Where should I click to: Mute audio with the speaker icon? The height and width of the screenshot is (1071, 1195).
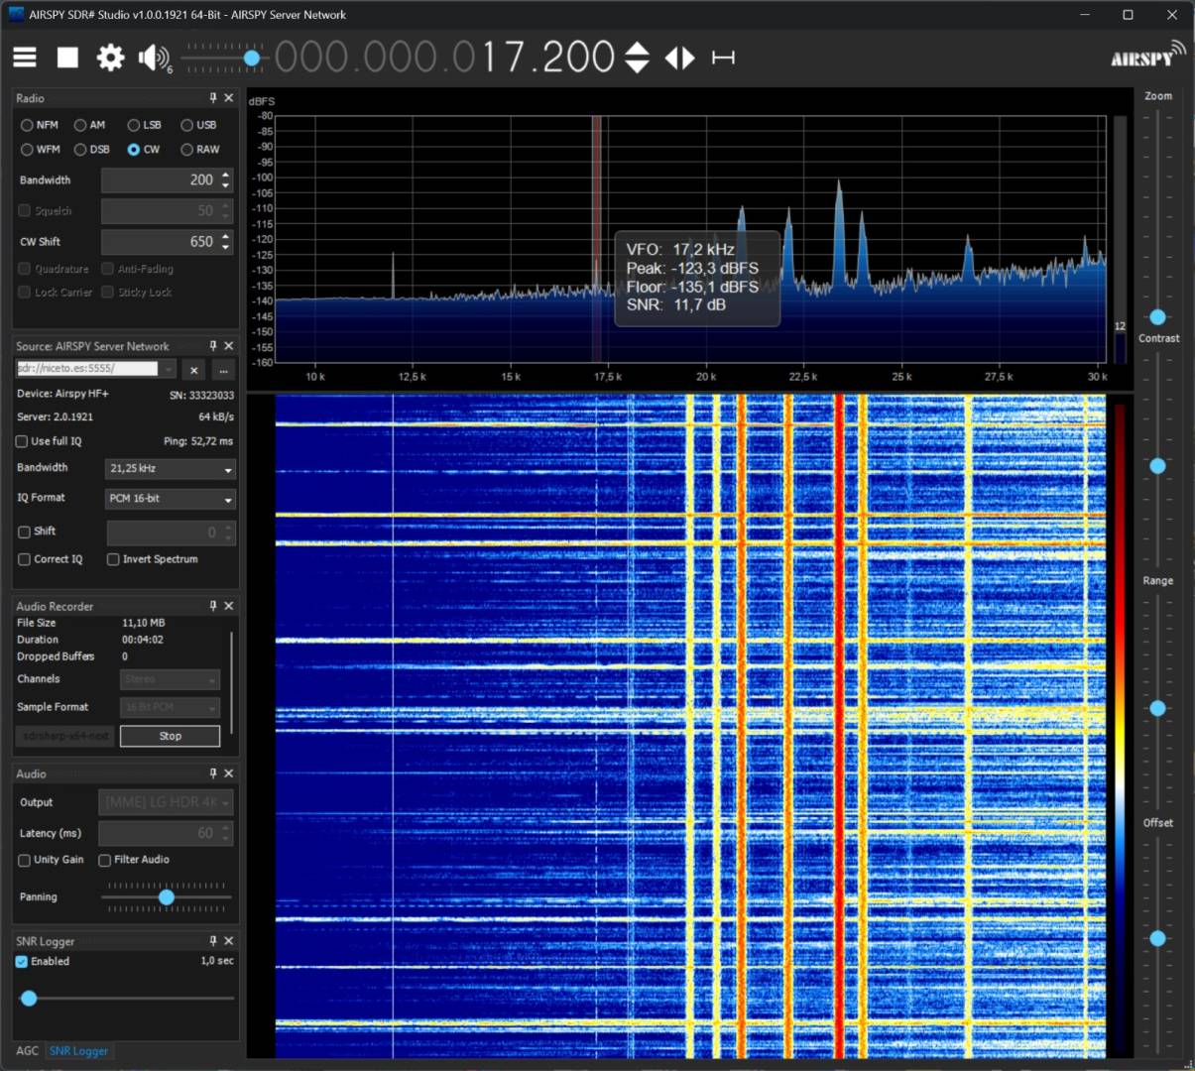pyautogui.click(x=153, y=58)
